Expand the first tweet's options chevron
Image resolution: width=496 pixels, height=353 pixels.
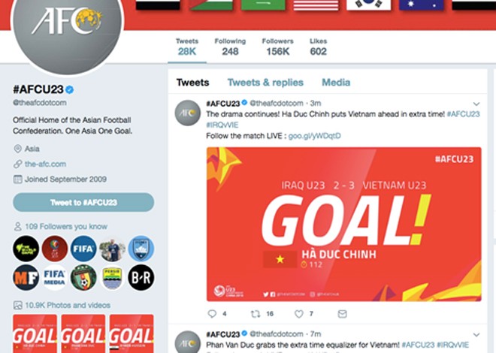(476, 104)
